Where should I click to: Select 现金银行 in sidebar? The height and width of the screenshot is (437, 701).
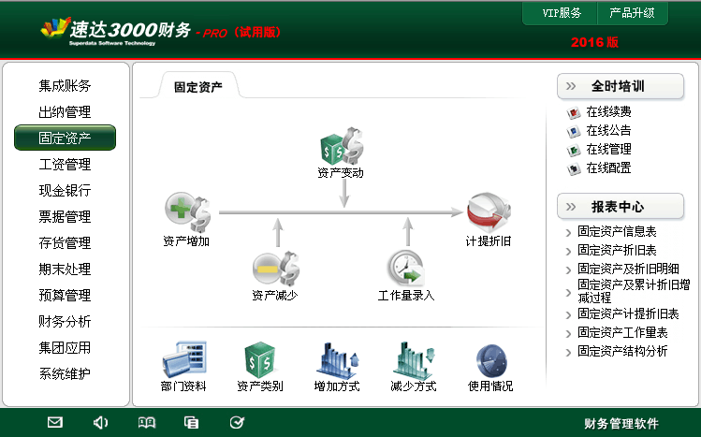(x=65, y=190)
